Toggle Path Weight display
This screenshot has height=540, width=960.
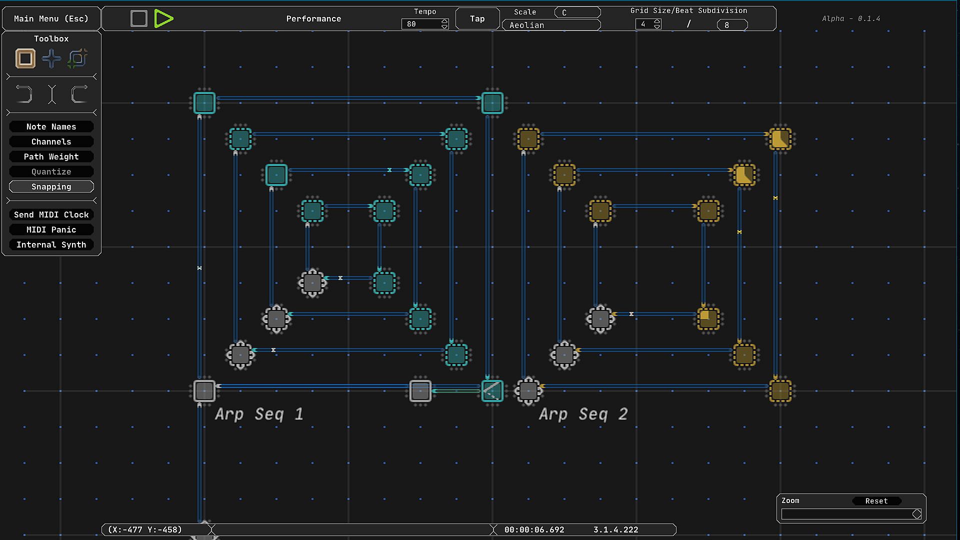(x=51, y=157)
